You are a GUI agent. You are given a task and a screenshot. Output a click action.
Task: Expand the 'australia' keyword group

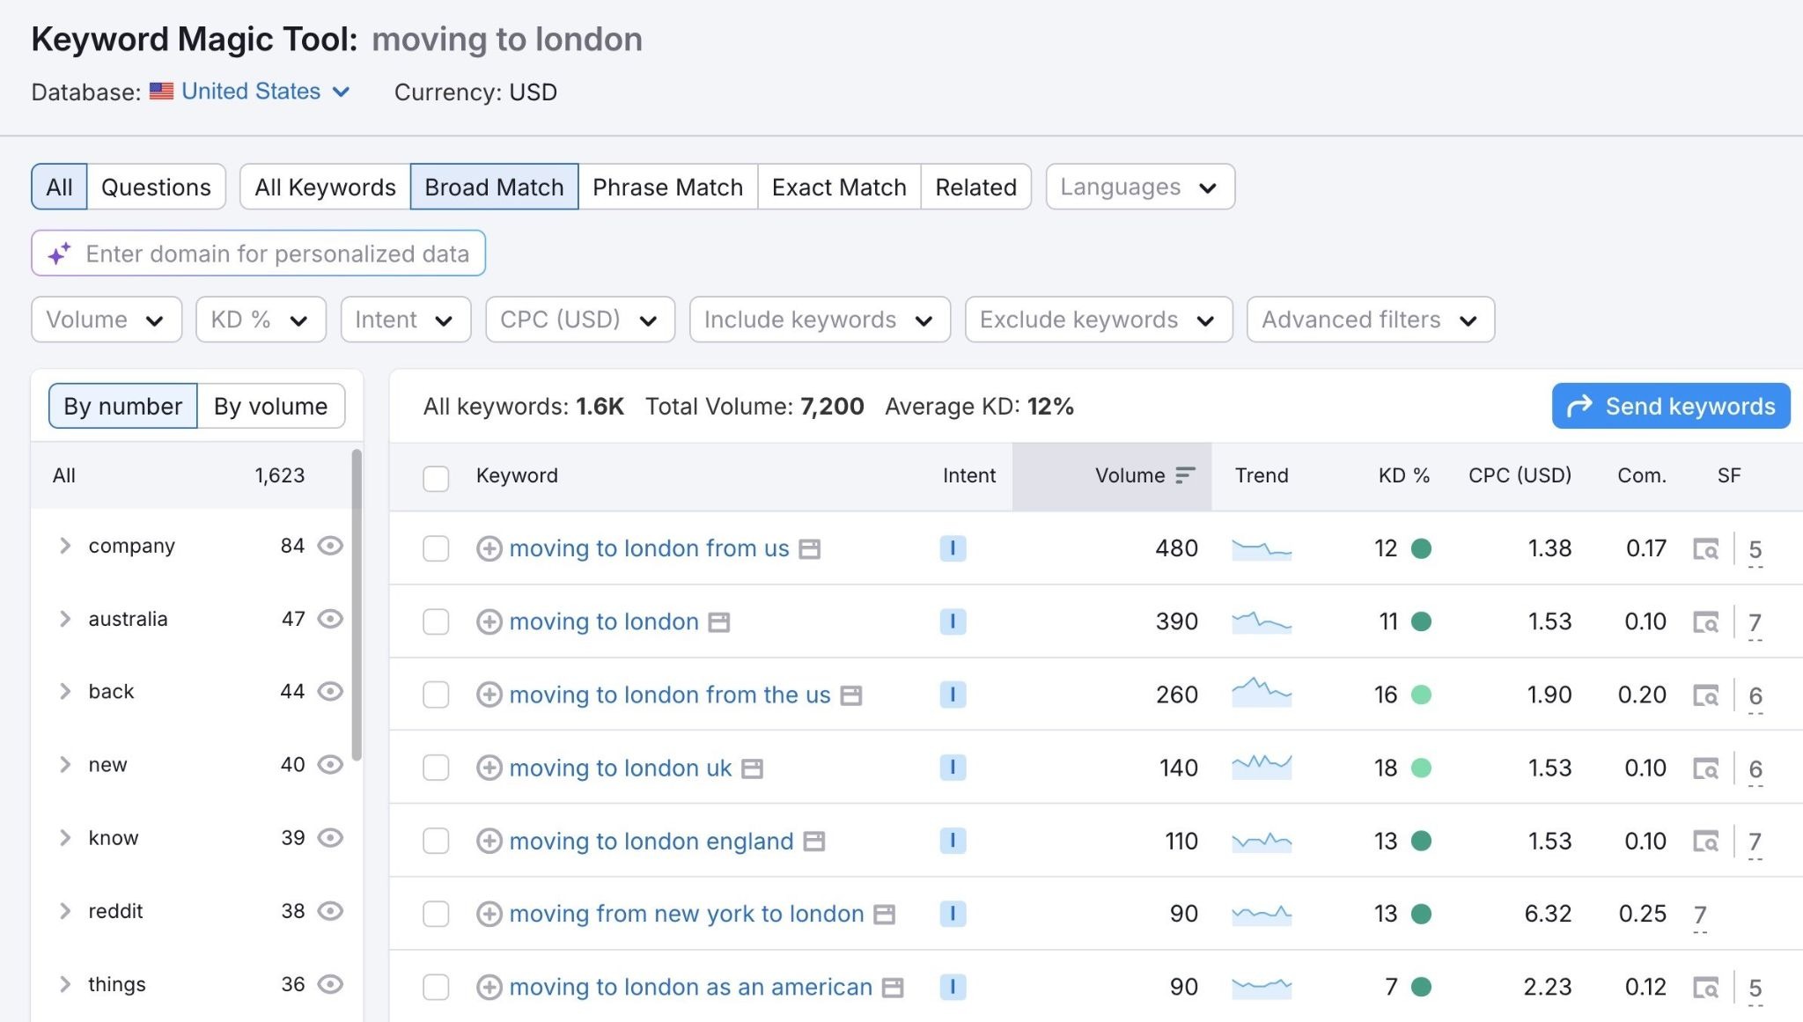pos(64,618)
